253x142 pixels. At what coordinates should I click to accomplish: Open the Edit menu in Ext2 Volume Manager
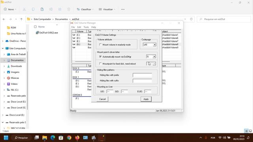[79, 27]
